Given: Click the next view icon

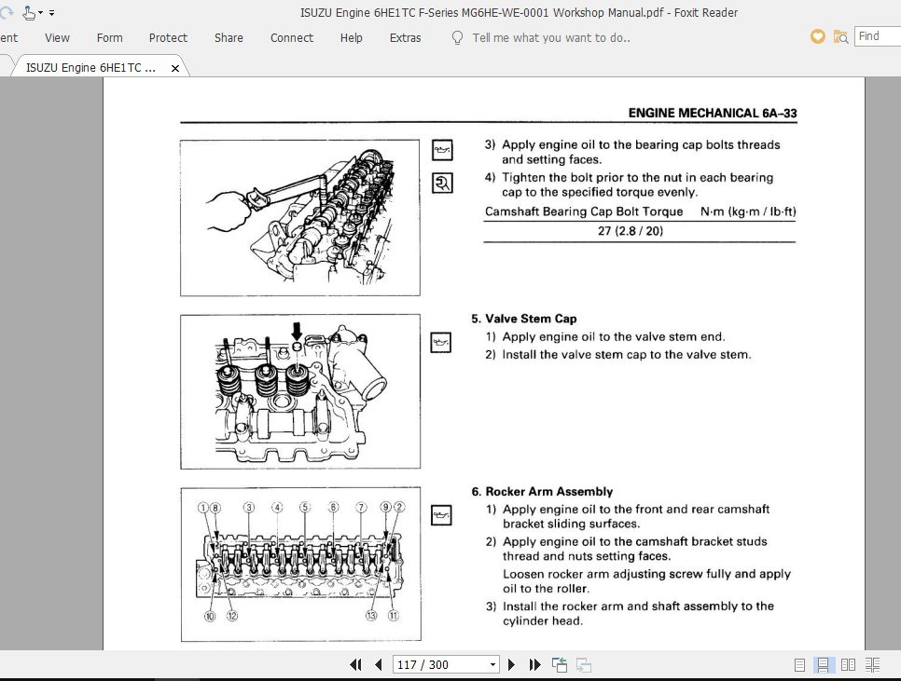Looking at the screenshot, I should click(584, 665).
